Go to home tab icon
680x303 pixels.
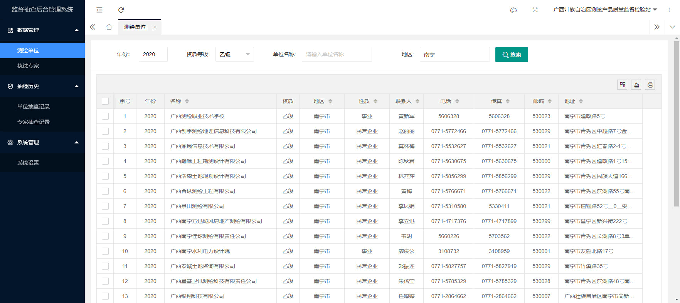[109, 27]
